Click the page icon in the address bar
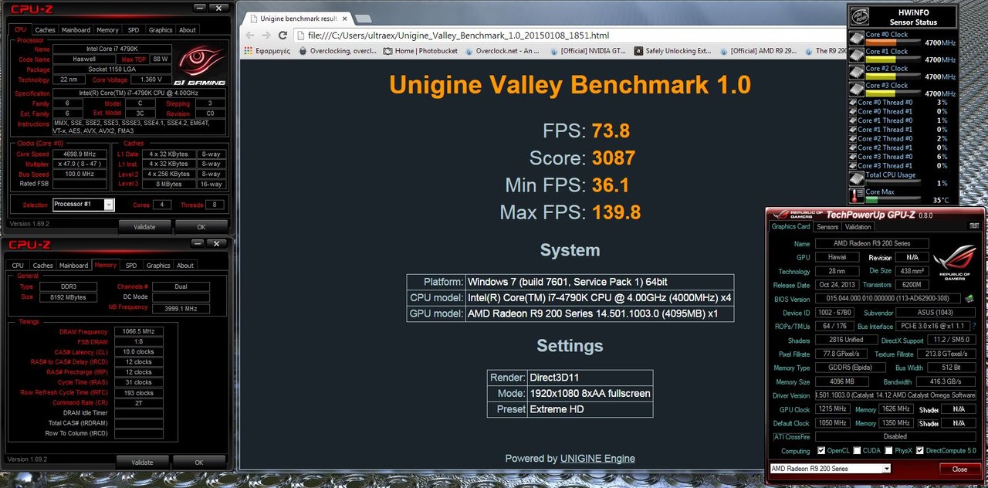The width and height of the screenshot is (988, 488). point(299,36)
